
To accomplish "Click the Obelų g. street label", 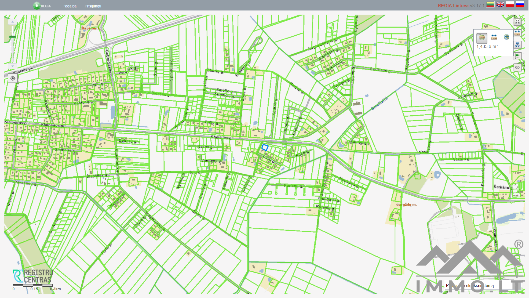I will (x=199, y=214).
